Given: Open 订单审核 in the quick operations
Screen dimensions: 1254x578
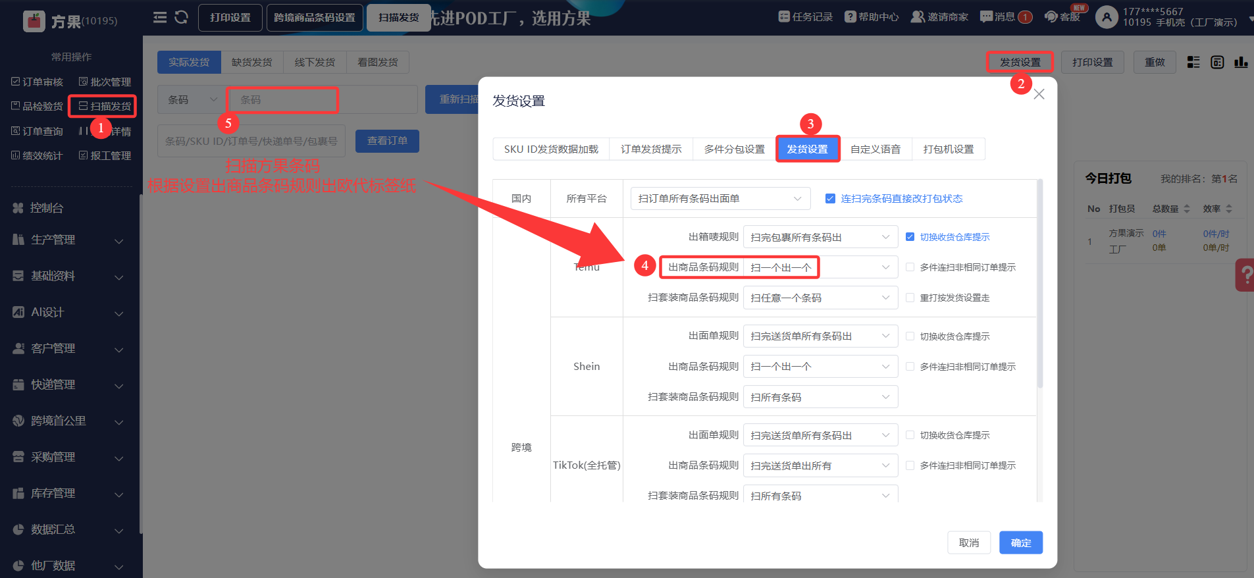Looking at the screenshot, I should 37,82.
